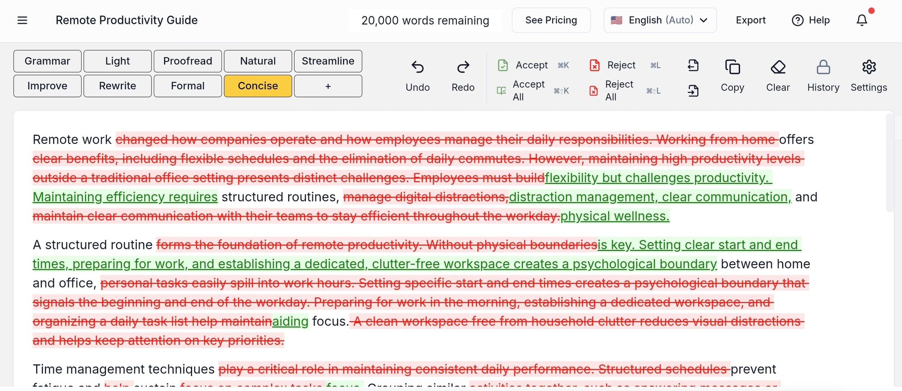Accept All suggested changes
Viewport: 902px width, 391px height.
click(x=533, y=91)
